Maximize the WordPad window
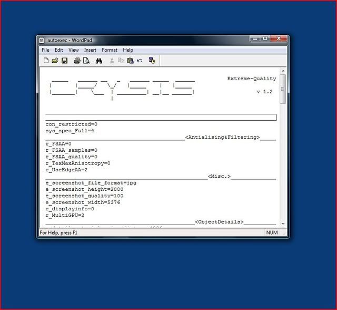This screenshot has height=310, width=337. point(265,38)
